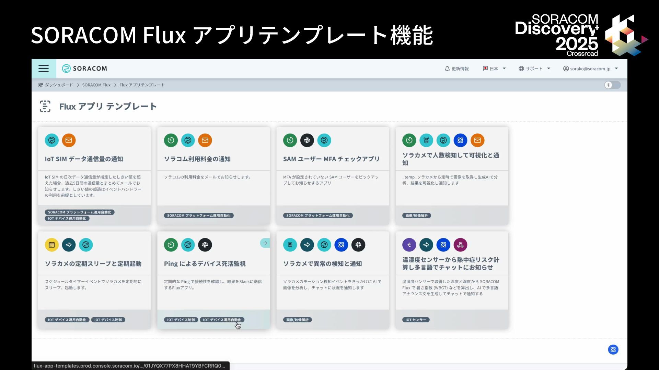Click IOT デバイス運用自動化 tag on IoT SIM card
The height and width of the screenshot is (370, 659).
tap(67, 218)
